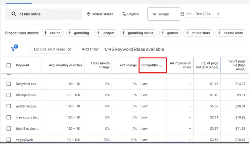Click the $19.82 high bid value
The height and width of the screenshot is (144, 249).
(240, 117)
